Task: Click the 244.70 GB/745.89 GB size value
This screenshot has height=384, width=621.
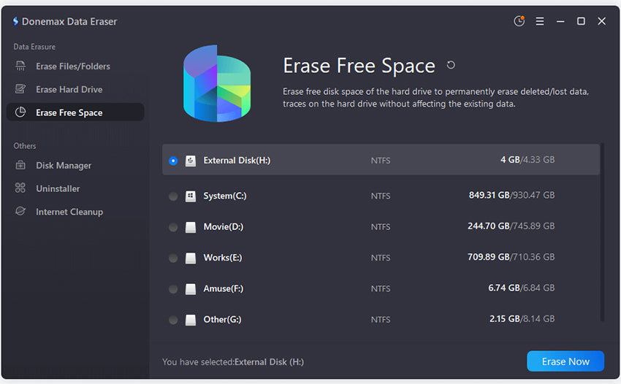Action: tap(511, 226)
